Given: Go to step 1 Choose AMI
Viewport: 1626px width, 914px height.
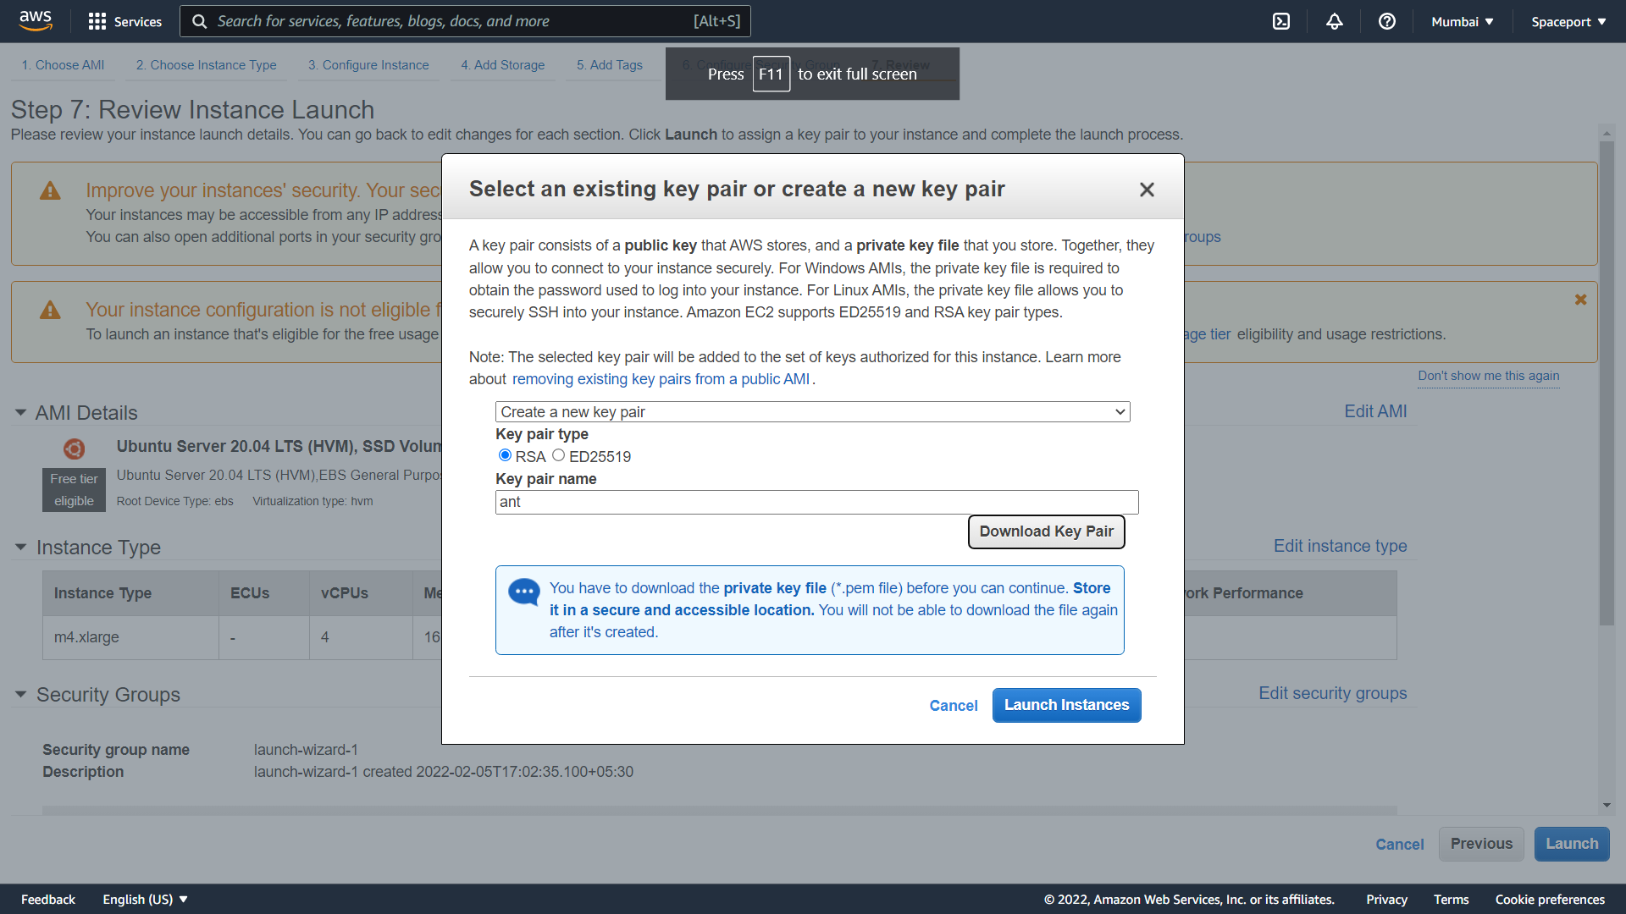Looking at the screenshot, I should (63, 65).
